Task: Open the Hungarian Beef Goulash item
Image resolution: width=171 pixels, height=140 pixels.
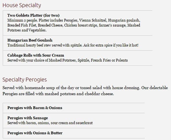Action: [x=30, y=40]
